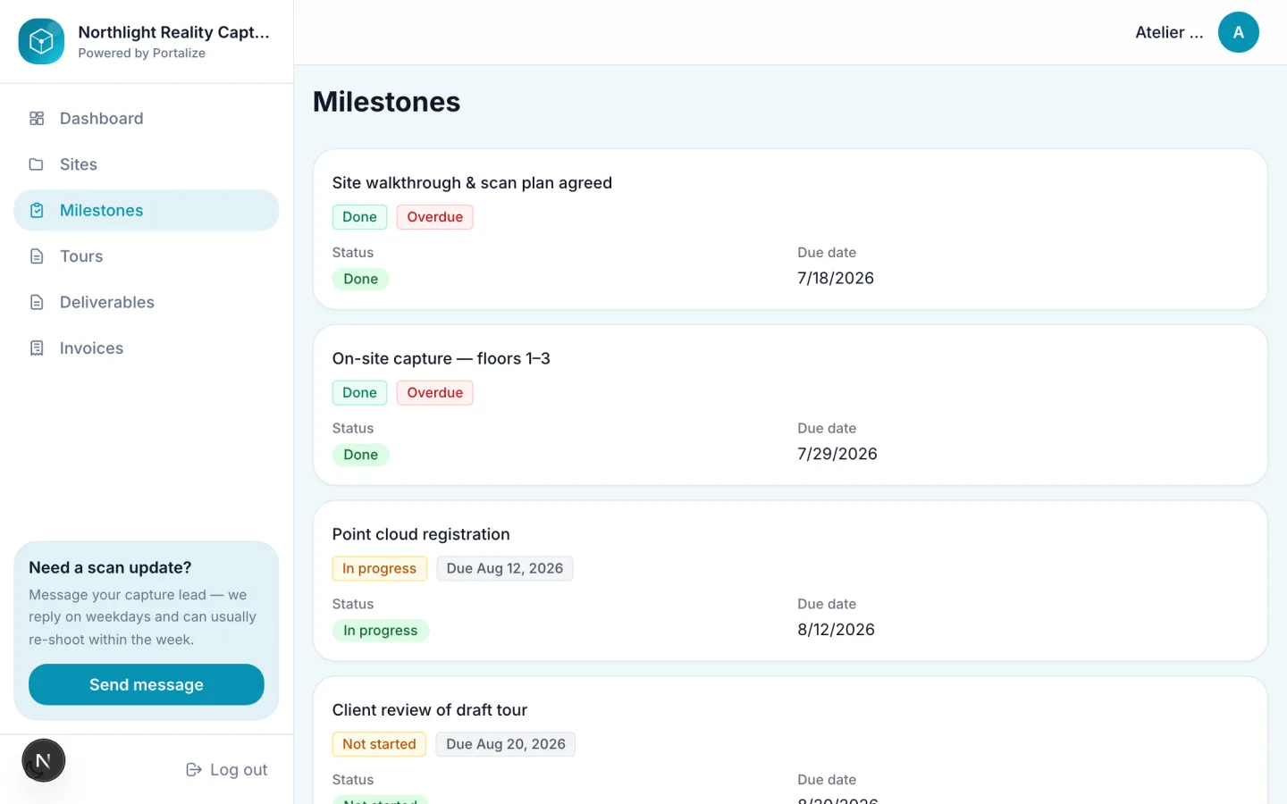The height and width of the screenshot is (804, 1287).
Task: Click the 'Due Aug 12, 2026' tag
Action: pos(505,568)
